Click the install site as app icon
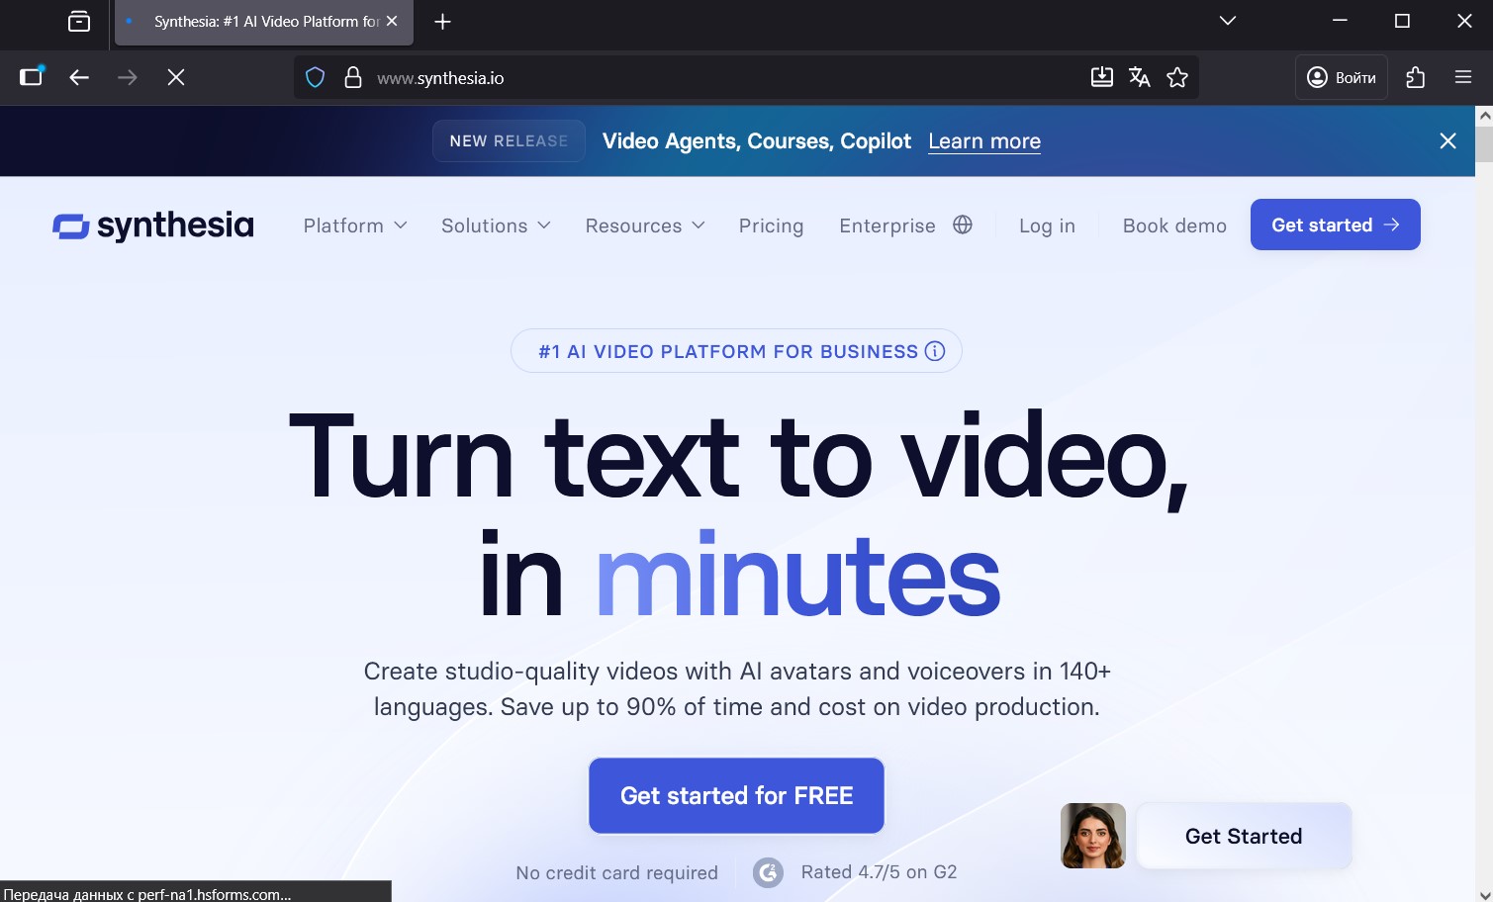 click(1101, 77)
